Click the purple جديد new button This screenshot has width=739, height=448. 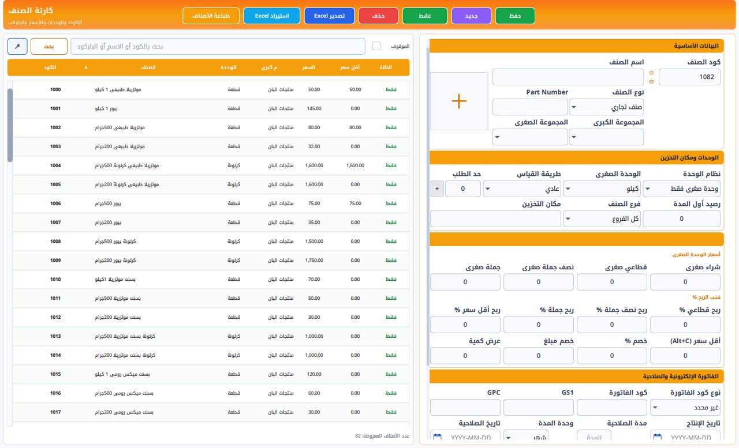tap(471, 16)
